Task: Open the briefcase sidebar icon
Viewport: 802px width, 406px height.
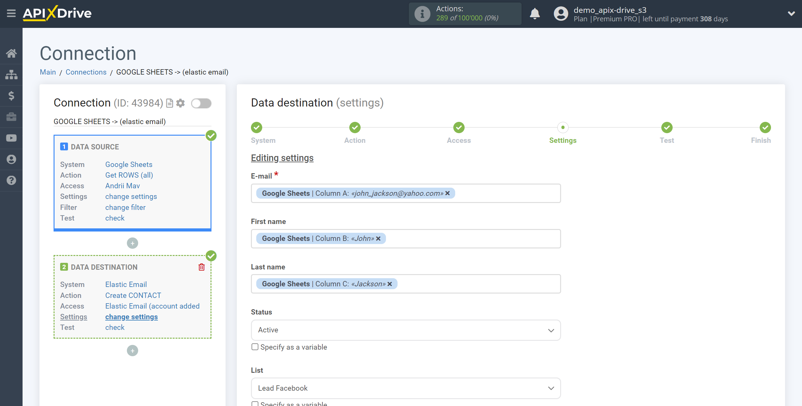Action: pyautogui.click(x=11, y=117)
